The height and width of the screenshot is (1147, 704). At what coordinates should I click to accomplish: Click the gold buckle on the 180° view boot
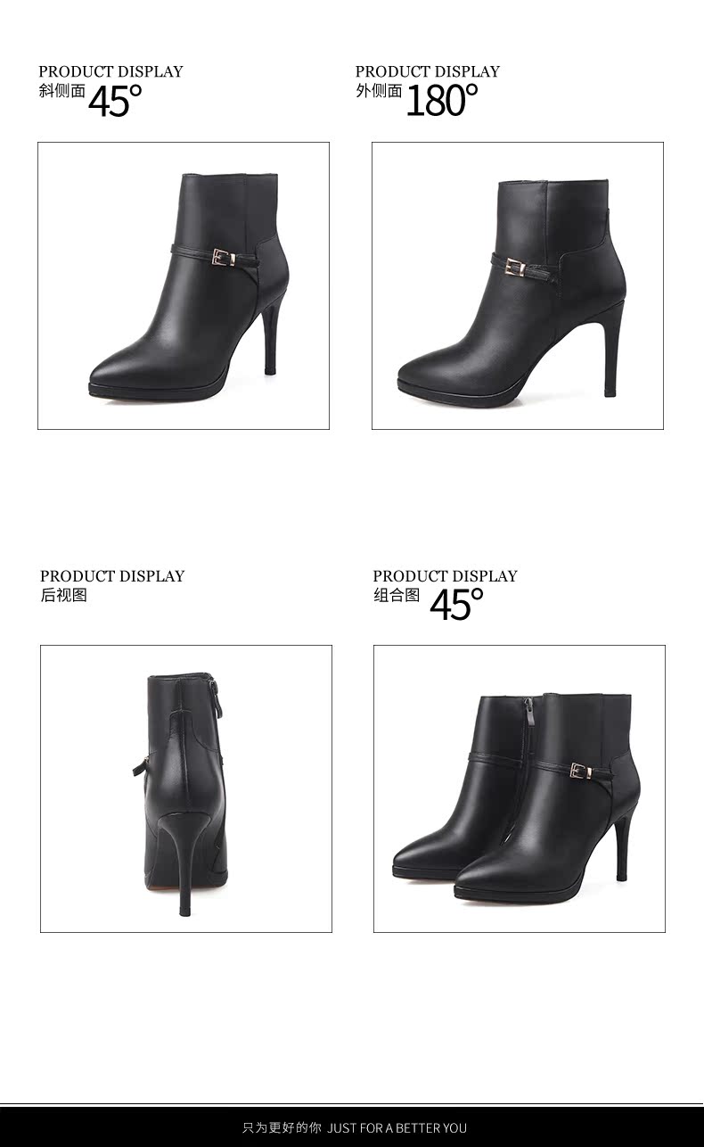[512, 267]
